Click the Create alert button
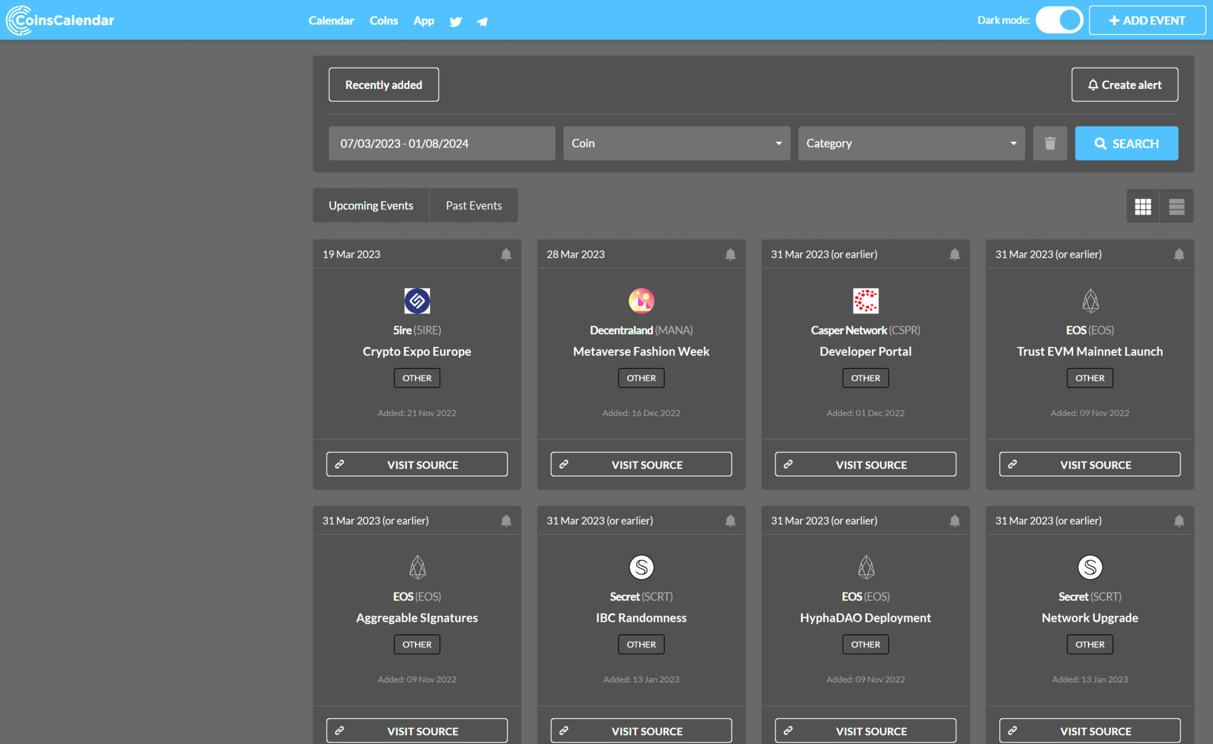This screenshot has height=744, width=1213. tap(1124, 85)
